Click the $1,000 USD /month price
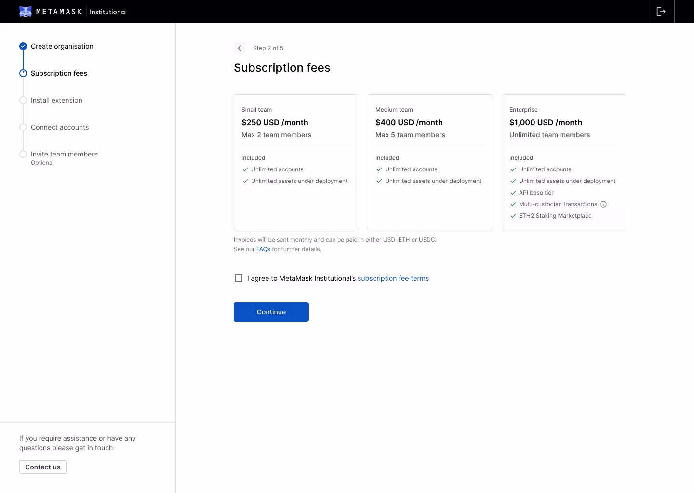Viewport: 694px width, 493px height. [546, 122]
